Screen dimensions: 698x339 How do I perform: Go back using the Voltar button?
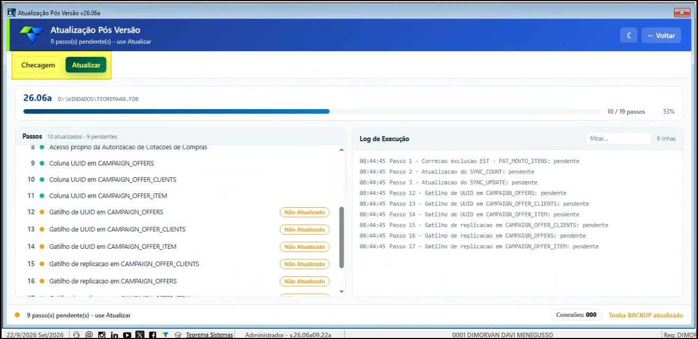661,36
